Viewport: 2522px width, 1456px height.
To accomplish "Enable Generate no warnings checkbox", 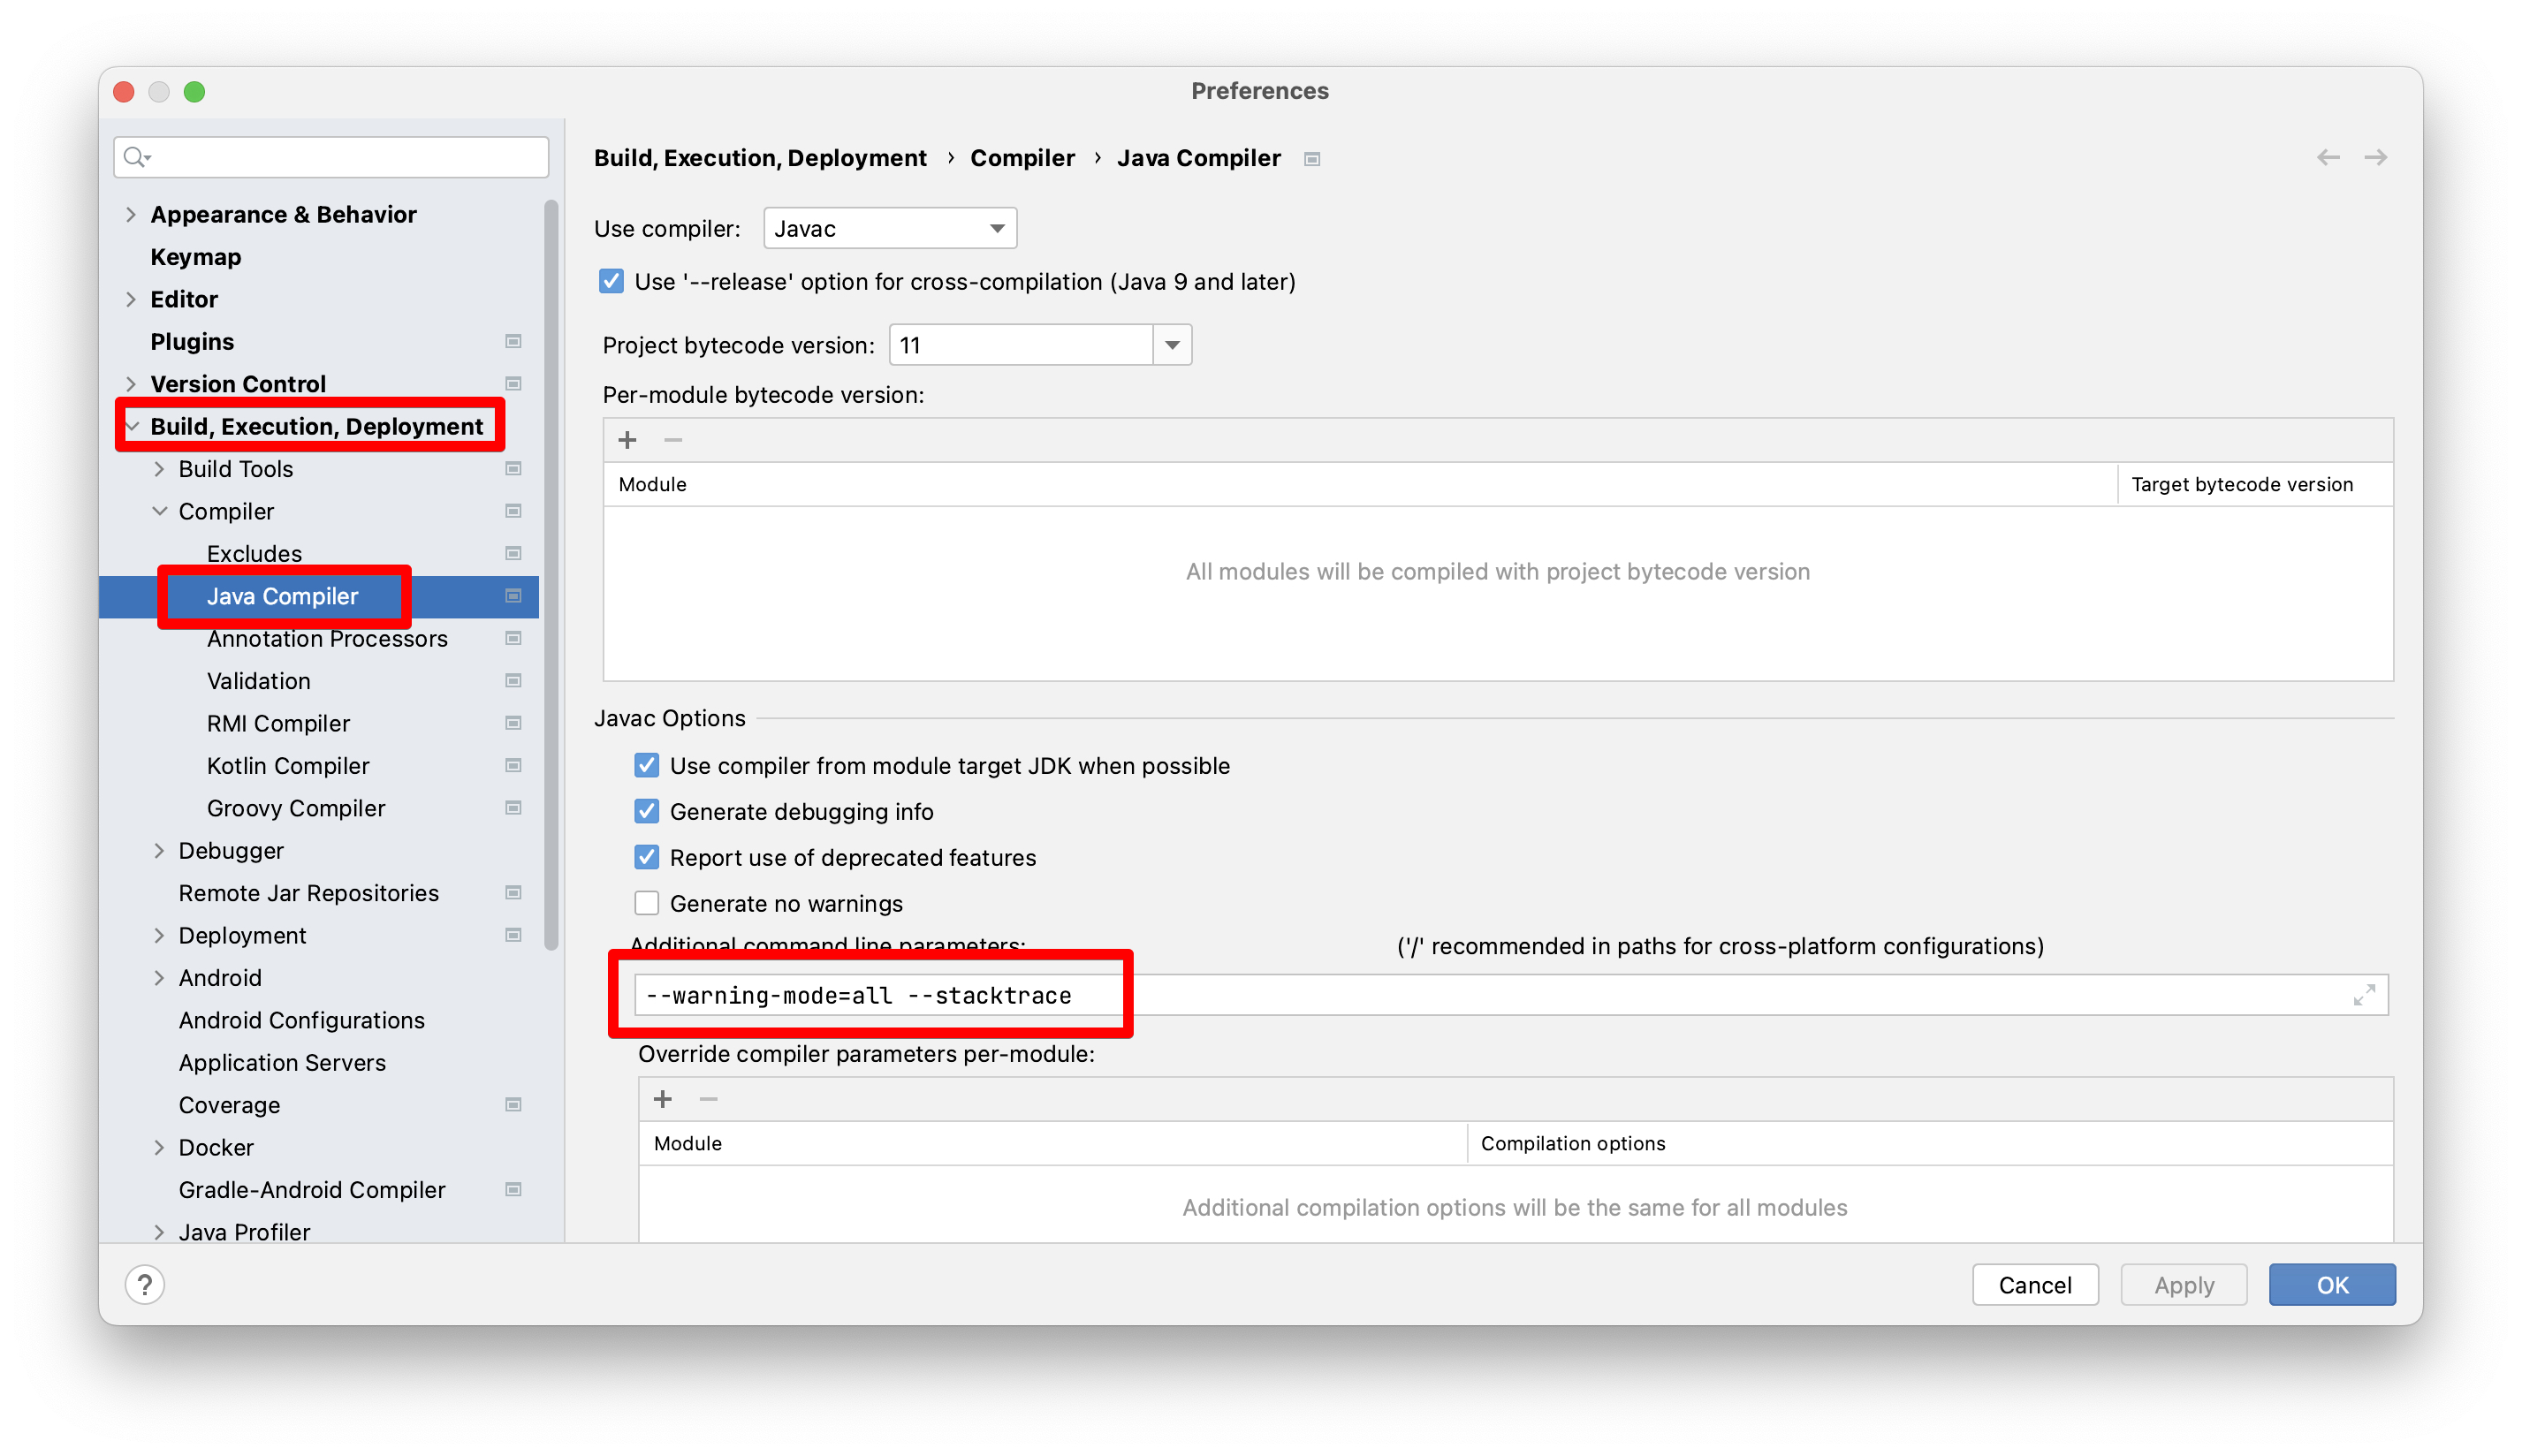I will pyautogui.click(x=647, y=903).
